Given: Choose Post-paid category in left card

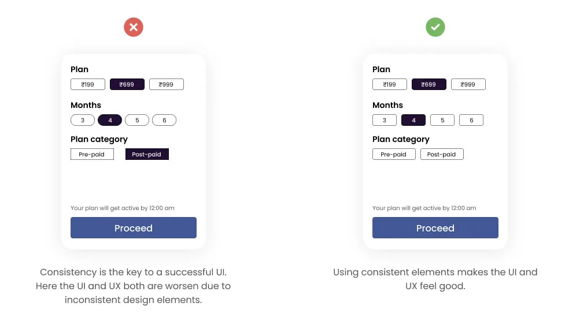Looking at the screenshot, I should coord(147,154).
